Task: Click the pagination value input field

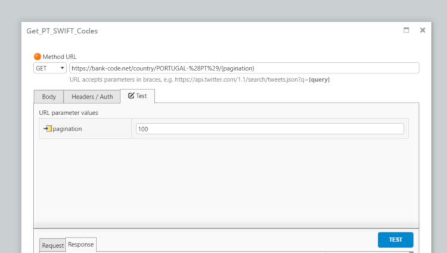Action: (x=269, y=129)
